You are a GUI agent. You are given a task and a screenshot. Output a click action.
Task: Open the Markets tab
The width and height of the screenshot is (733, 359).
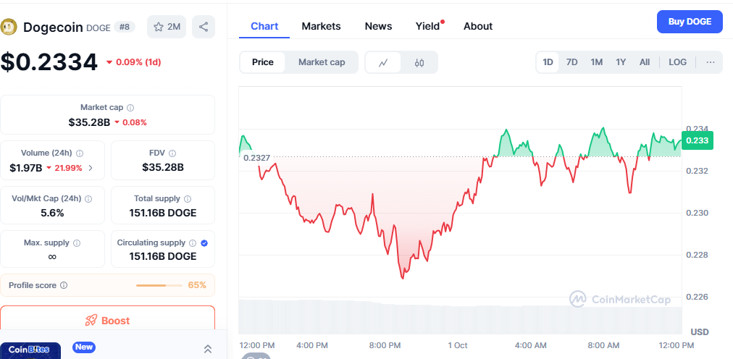click(x=321, y=26)
